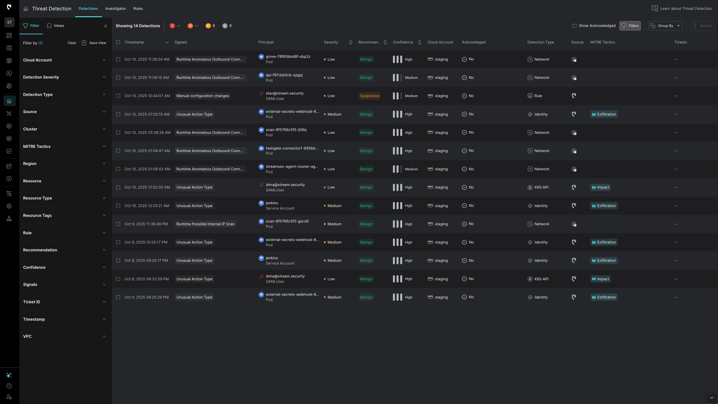Switch to the Investigator tab
This screenshot has height=404, width=718.
coord(116,8)
